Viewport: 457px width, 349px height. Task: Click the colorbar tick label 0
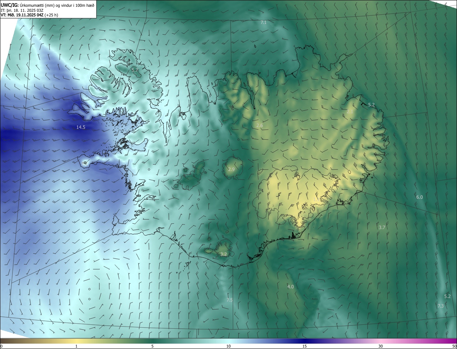pos(1,346)
